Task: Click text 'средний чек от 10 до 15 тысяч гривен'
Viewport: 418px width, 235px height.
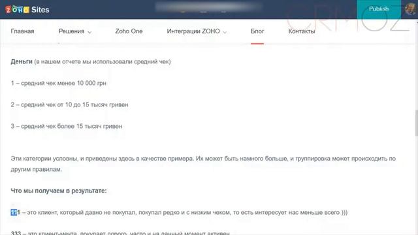Action: click(x=74, y=104)
